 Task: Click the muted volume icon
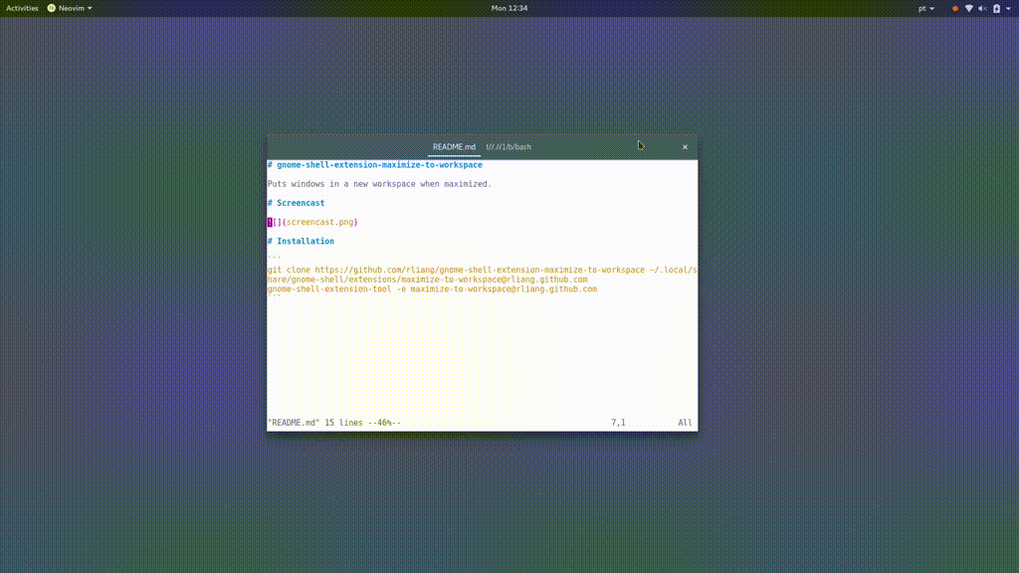click(x=982, y=8)
